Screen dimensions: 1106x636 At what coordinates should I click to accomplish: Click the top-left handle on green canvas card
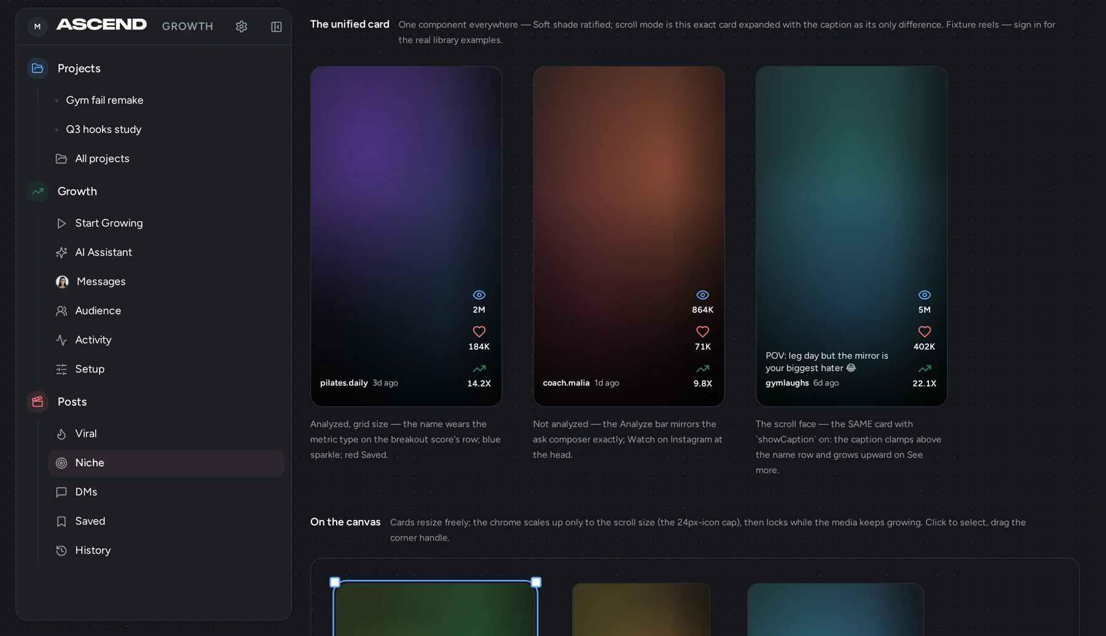[x=335, y=582]
